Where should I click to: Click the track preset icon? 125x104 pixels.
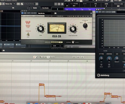(x=22, y=4)
